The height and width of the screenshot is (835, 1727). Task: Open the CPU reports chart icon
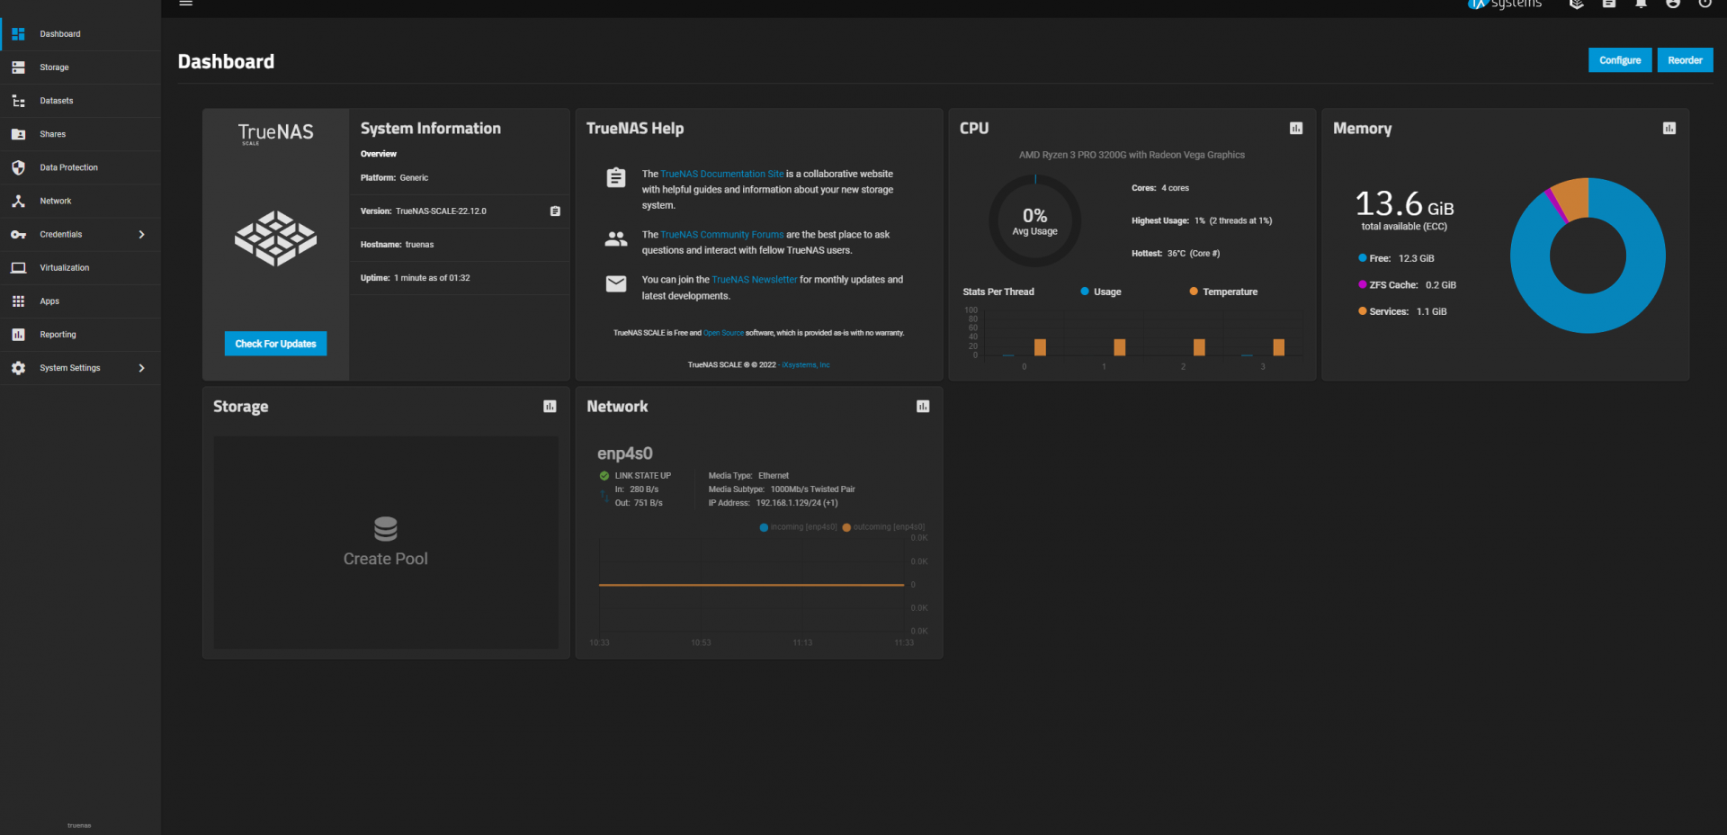click(1296, 129)
